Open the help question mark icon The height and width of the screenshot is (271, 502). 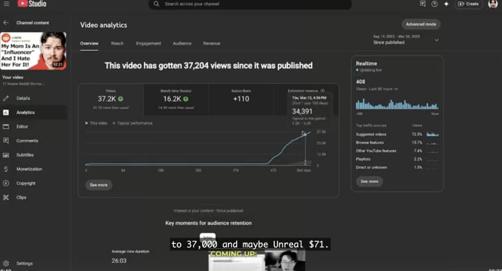click(x=434, y=4)
